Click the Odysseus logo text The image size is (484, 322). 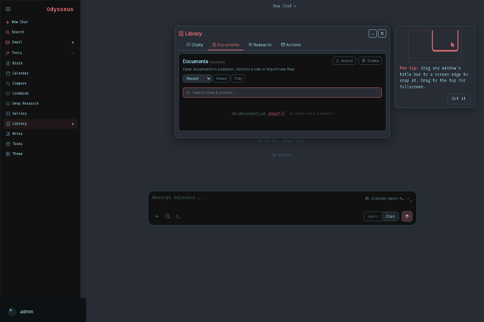pyautogui.click(x=60, y=9)
